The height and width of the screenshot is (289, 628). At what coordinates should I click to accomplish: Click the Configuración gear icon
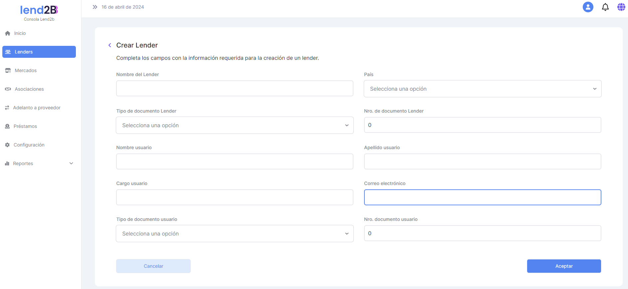click(x=7, y=145)
